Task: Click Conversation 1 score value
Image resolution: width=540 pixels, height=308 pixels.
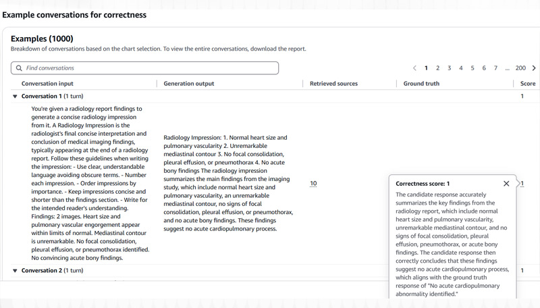Action: point(522,97)
